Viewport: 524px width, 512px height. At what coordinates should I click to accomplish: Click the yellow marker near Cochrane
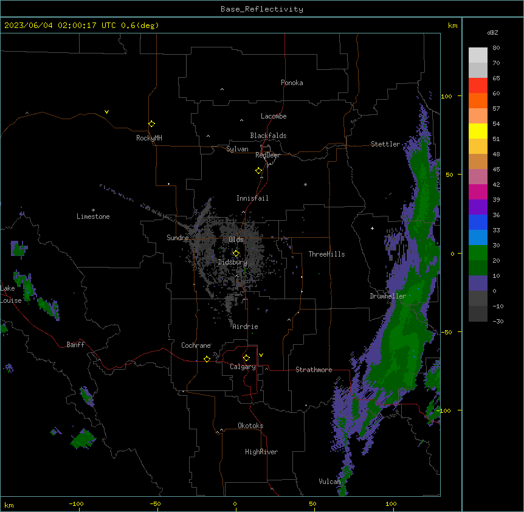pos(207,359)
